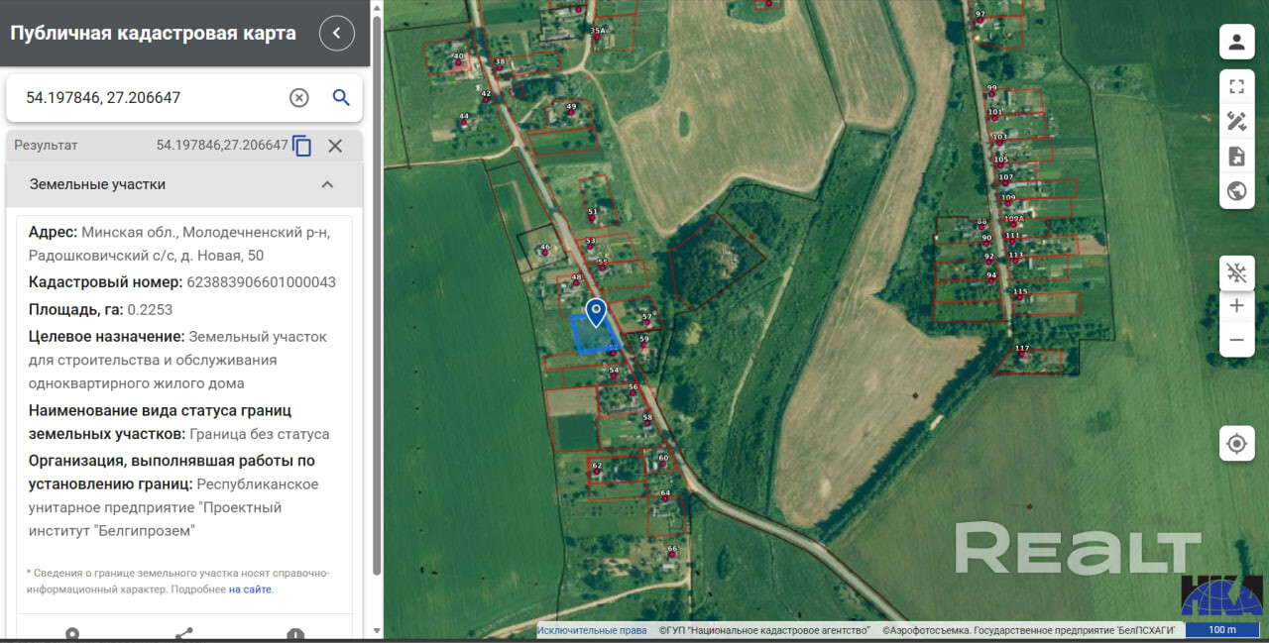Click the magnifier search icon

tap(341, 97)
